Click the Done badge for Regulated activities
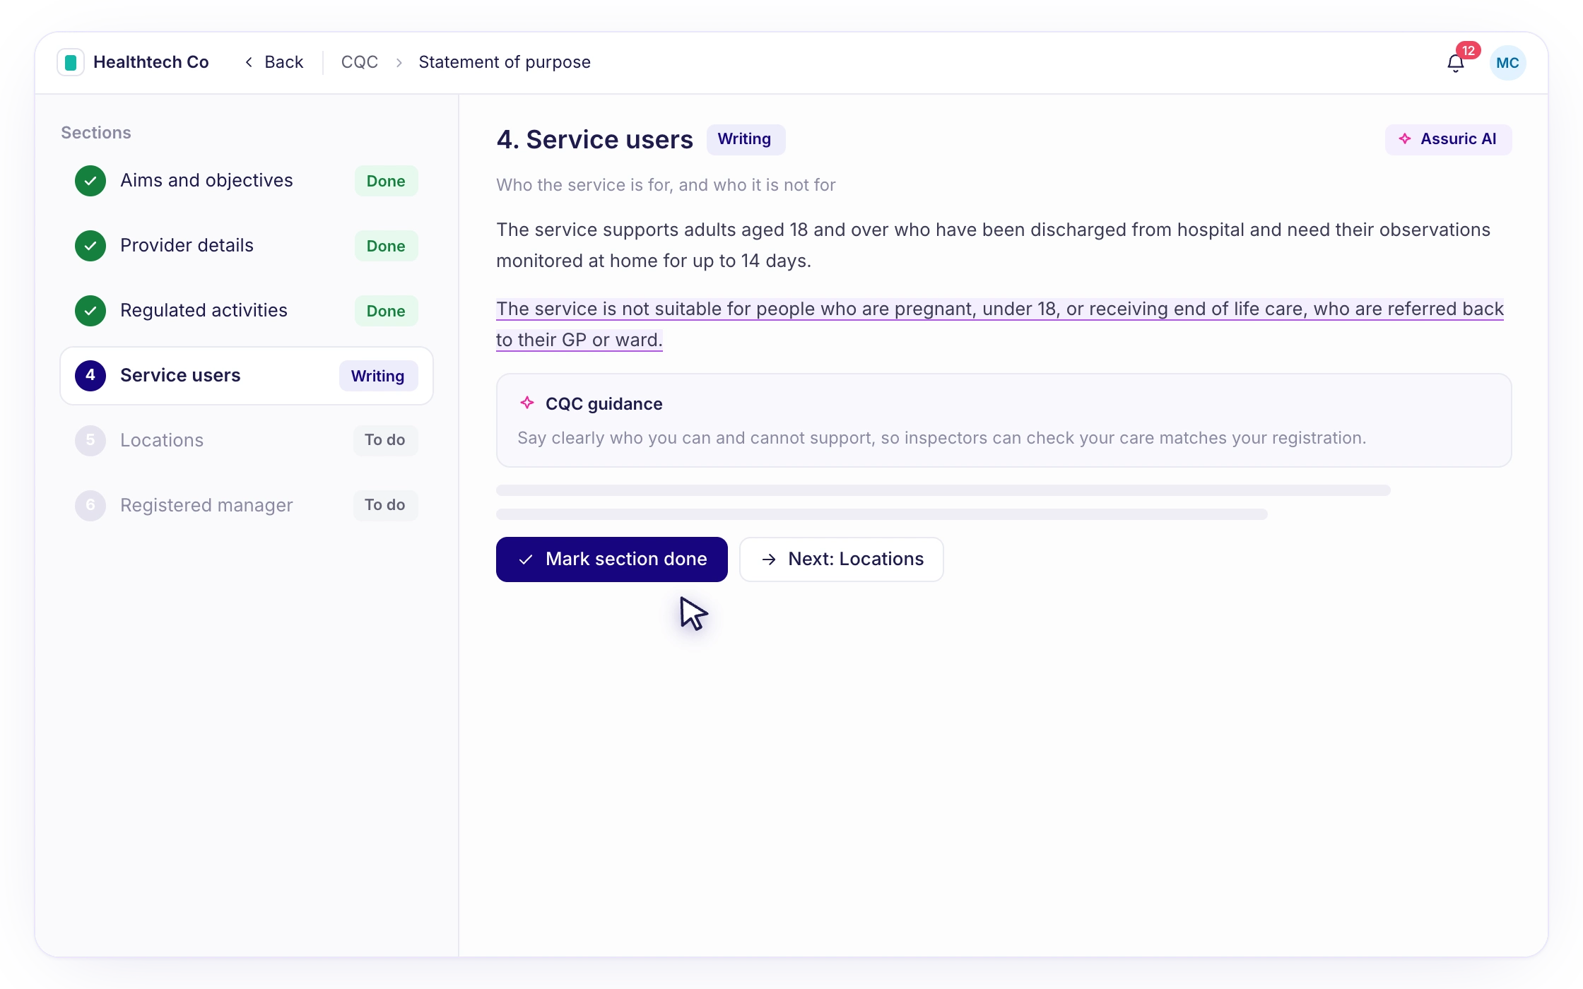The height and width of the screenshot is (989, 1583). (386, 311)
